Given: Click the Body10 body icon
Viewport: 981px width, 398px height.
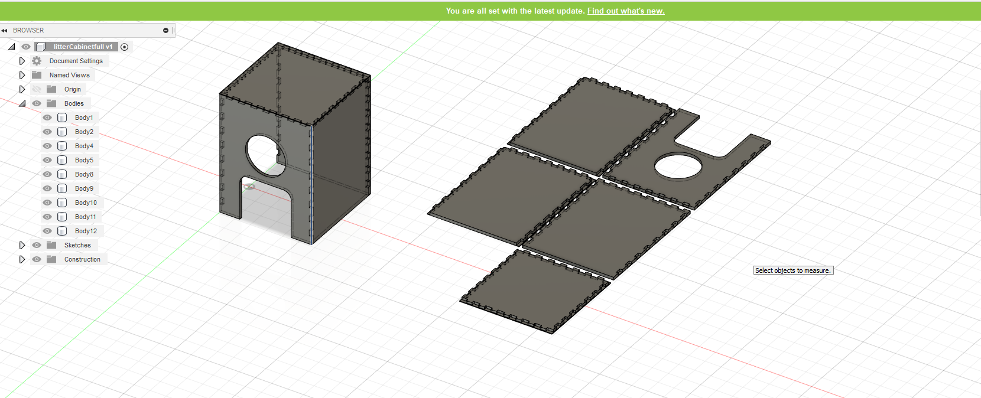Looking at the screenshot, I should 62,203.
